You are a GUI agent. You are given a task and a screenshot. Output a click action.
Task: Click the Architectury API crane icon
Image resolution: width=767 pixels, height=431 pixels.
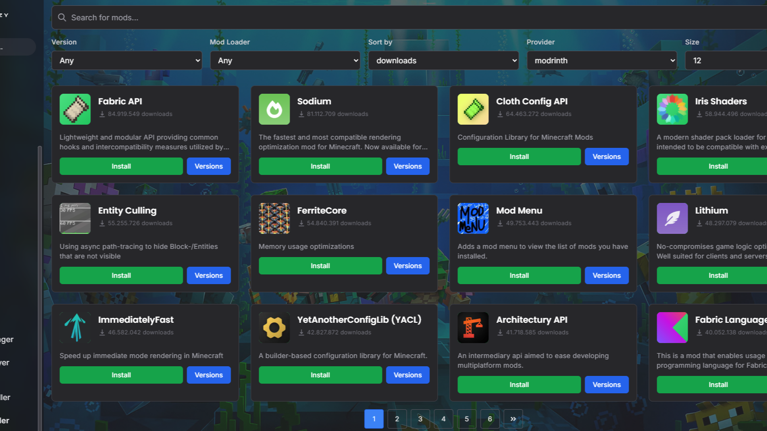pos(473,328)
